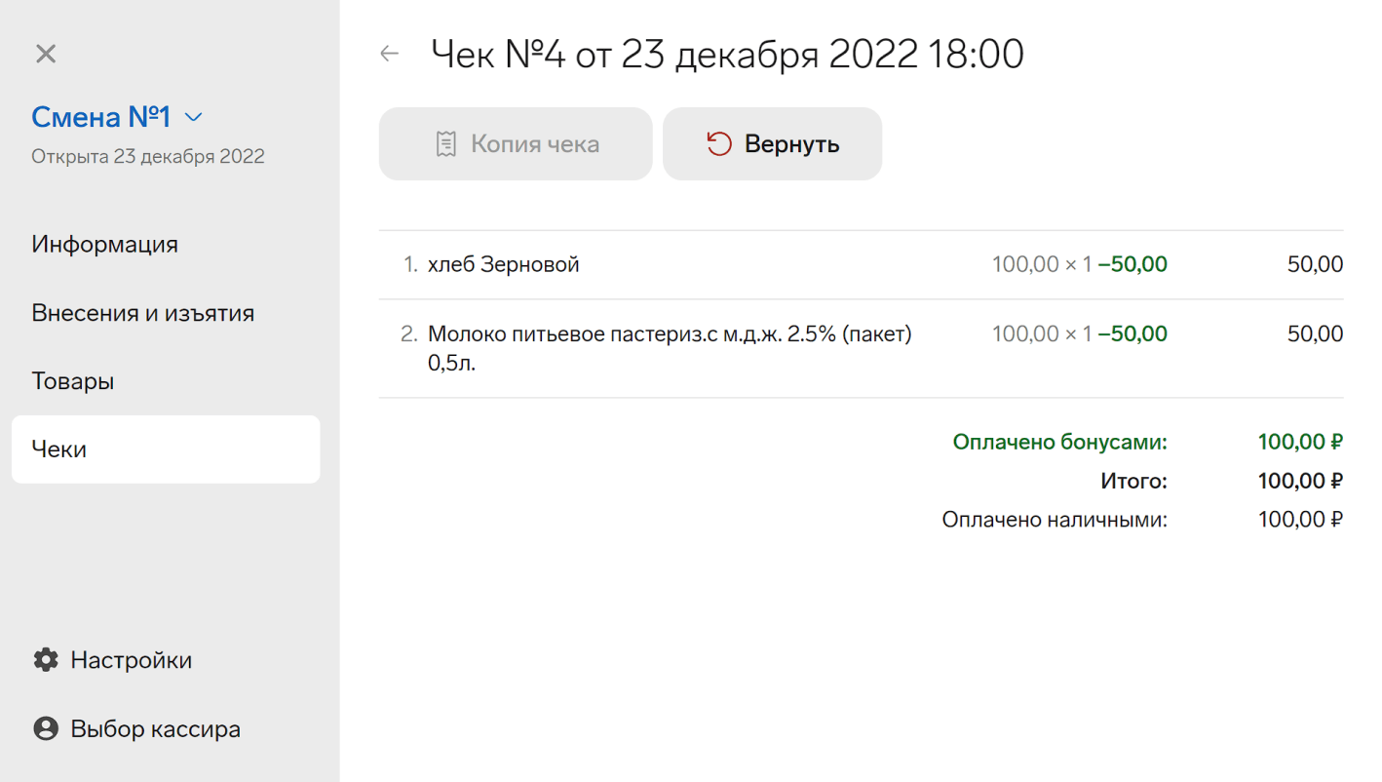
Task: Click the receipt icon in Копия чека
Action: click(445, 144)
